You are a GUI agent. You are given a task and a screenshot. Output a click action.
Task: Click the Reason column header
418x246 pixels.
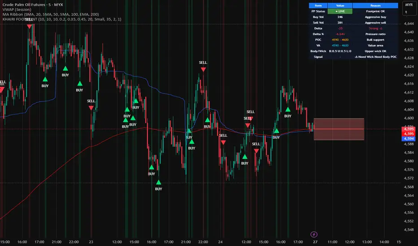tap(375, 5)
